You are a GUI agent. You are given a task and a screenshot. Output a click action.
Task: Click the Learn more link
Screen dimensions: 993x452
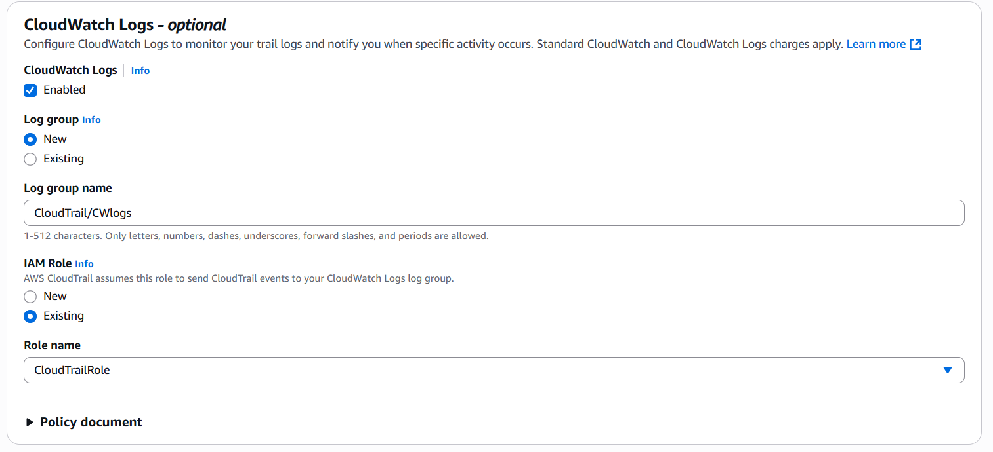tap(876, 44)
